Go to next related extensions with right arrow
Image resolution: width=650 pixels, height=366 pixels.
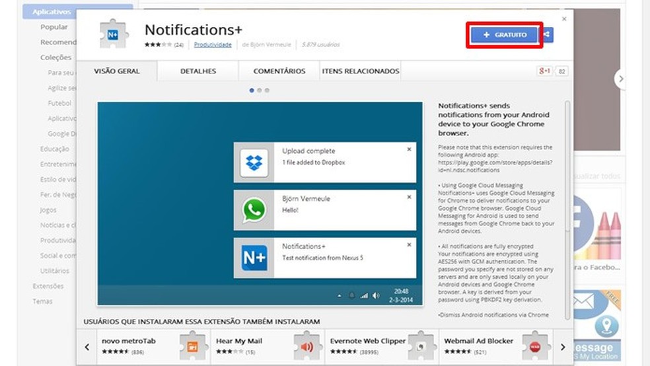coord(563,347)
